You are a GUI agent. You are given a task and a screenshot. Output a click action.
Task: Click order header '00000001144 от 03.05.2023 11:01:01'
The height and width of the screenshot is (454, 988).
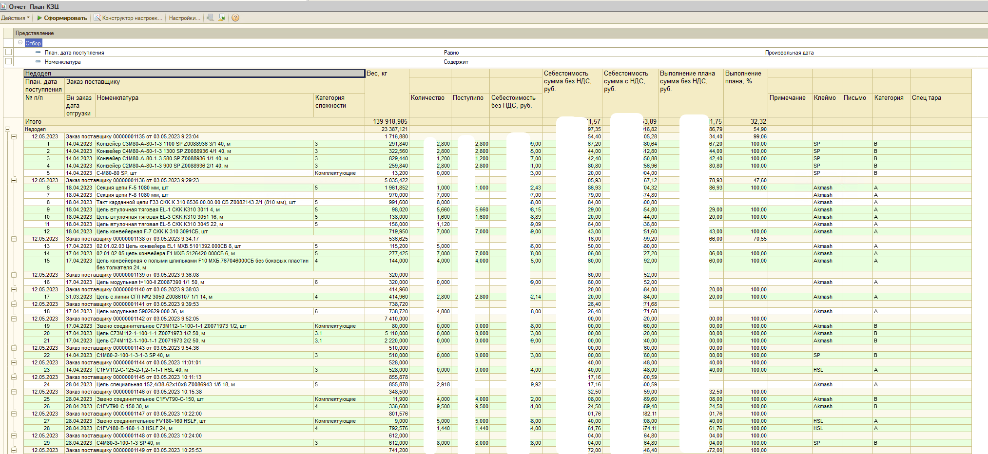click(133, 362)
